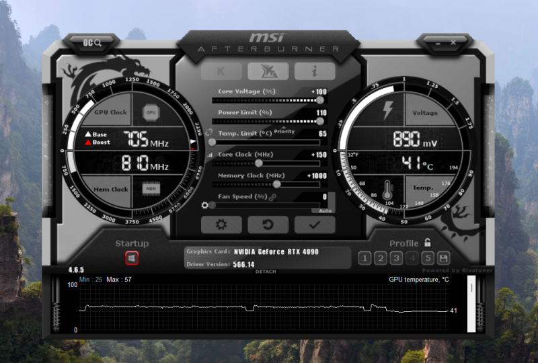Click the GPU temperature, °C graph title

click(x=418, y=279)
